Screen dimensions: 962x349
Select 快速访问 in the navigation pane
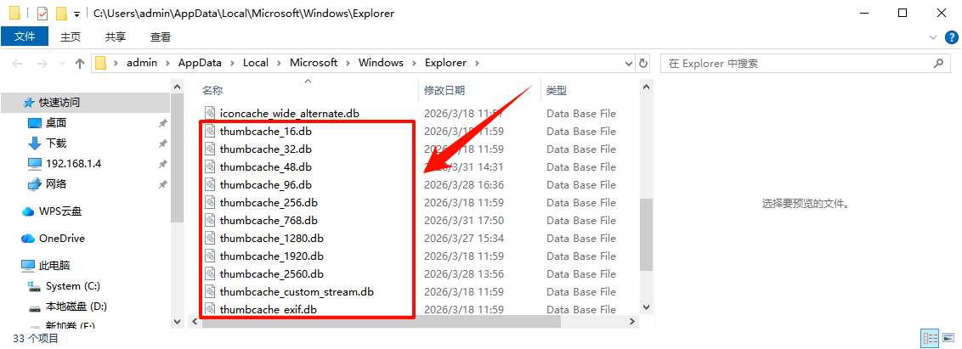coord(85,103)
